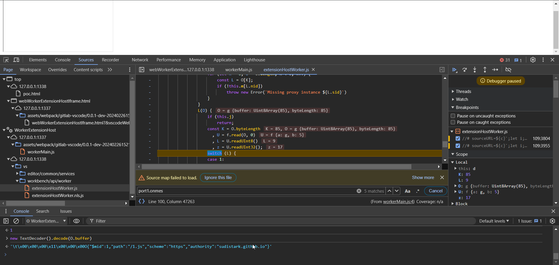
Task: Create live expression eye icon
Action: tap(76, 221)
